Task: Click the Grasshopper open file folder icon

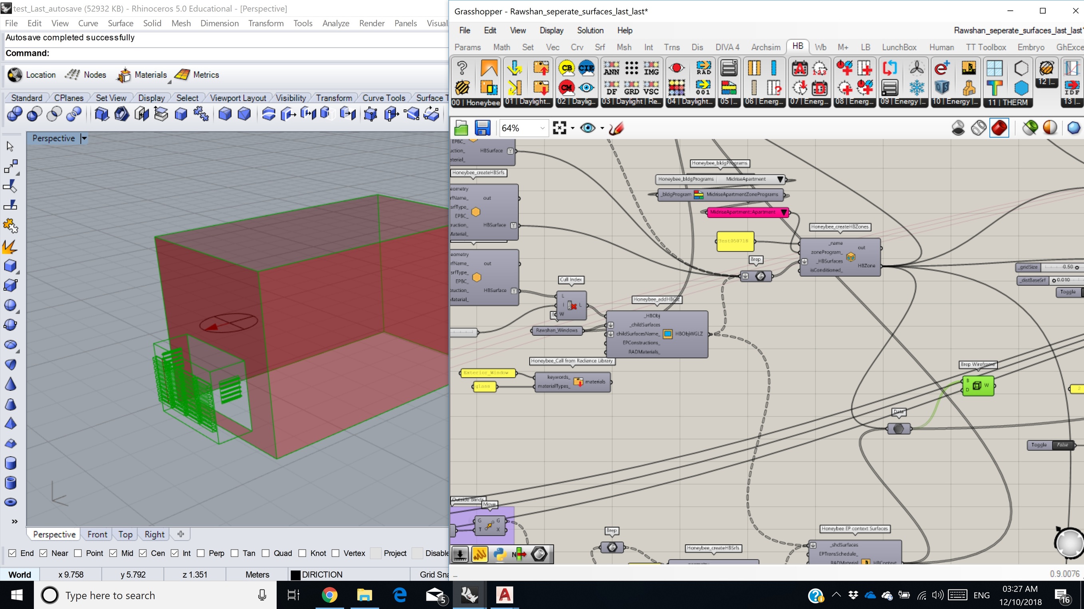Action: coord(461,128)
